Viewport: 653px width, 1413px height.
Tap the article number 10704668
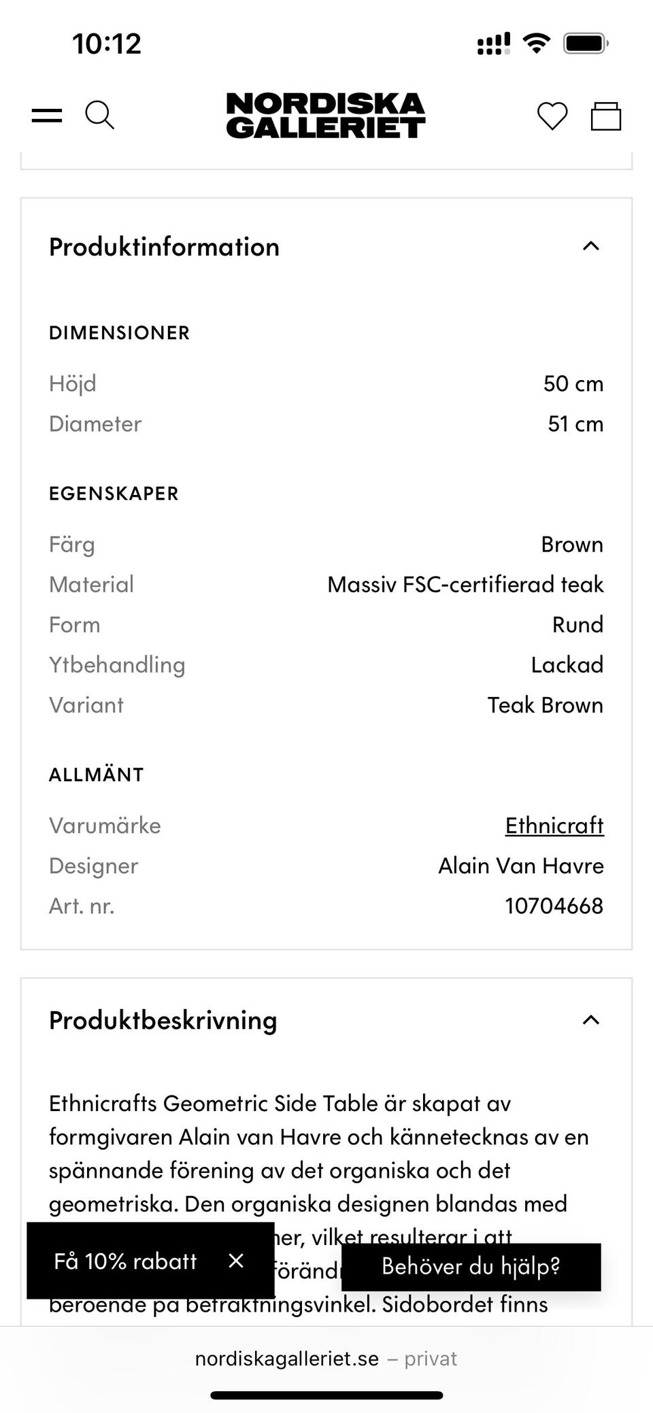point(554,906)
